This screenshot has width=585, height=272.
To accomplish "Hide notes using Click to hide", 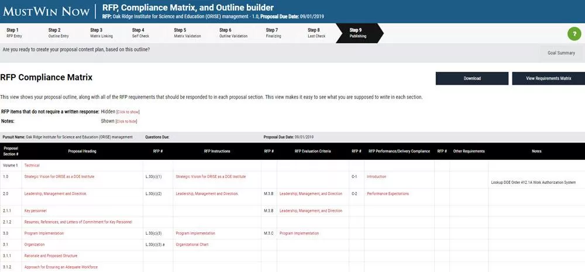I will 126,121.
